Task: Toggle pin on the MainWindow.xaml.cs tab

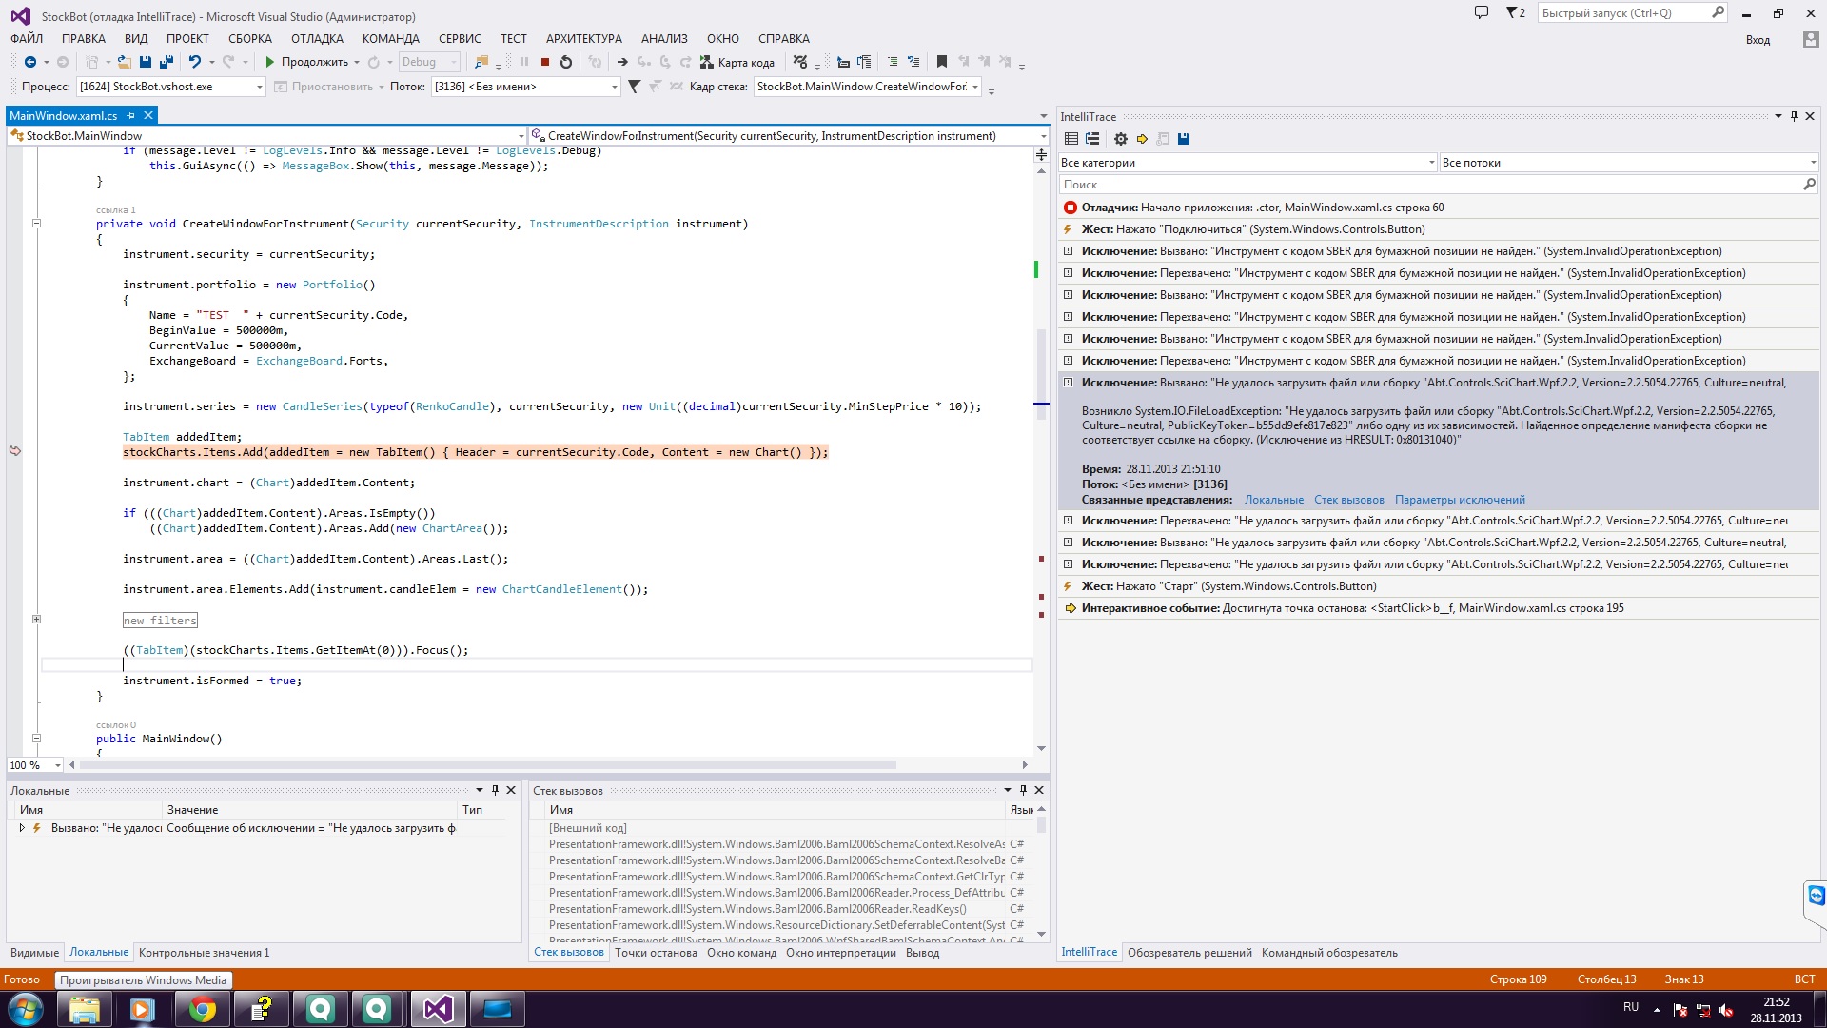Action: (131, 115)
